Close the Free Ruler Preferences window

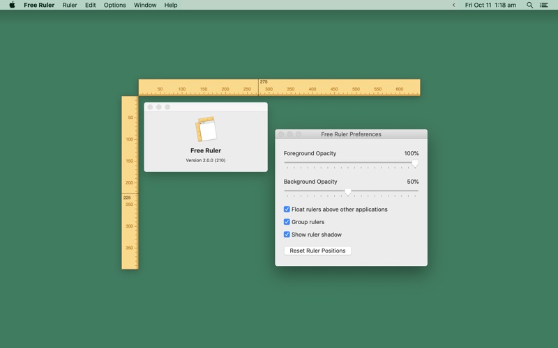tap(281, 134)
